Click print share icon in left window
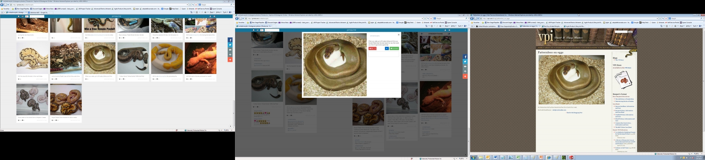Viewport: 705px width, 160px height. (x=230, y=55)
